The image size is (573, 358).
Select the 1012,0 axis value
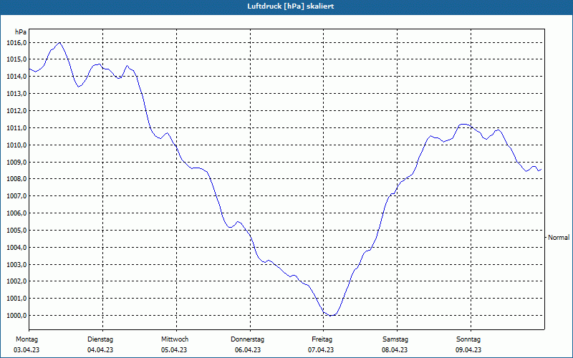coord(16,111)
